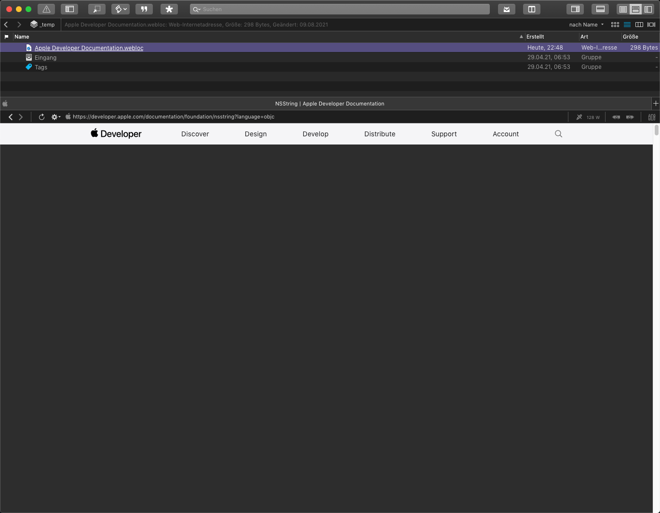Click the Eingang inbox icon
The width and height of the screenshot is (660, 513).
point(29,57)
